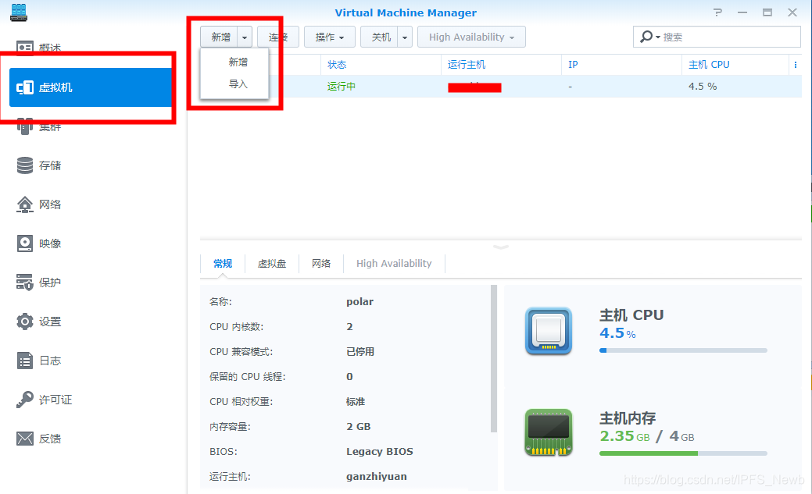Open the 操作 action dropdown
Viewport: 812px width, 494px height.
pyautogui.click(x=329, y=37)
